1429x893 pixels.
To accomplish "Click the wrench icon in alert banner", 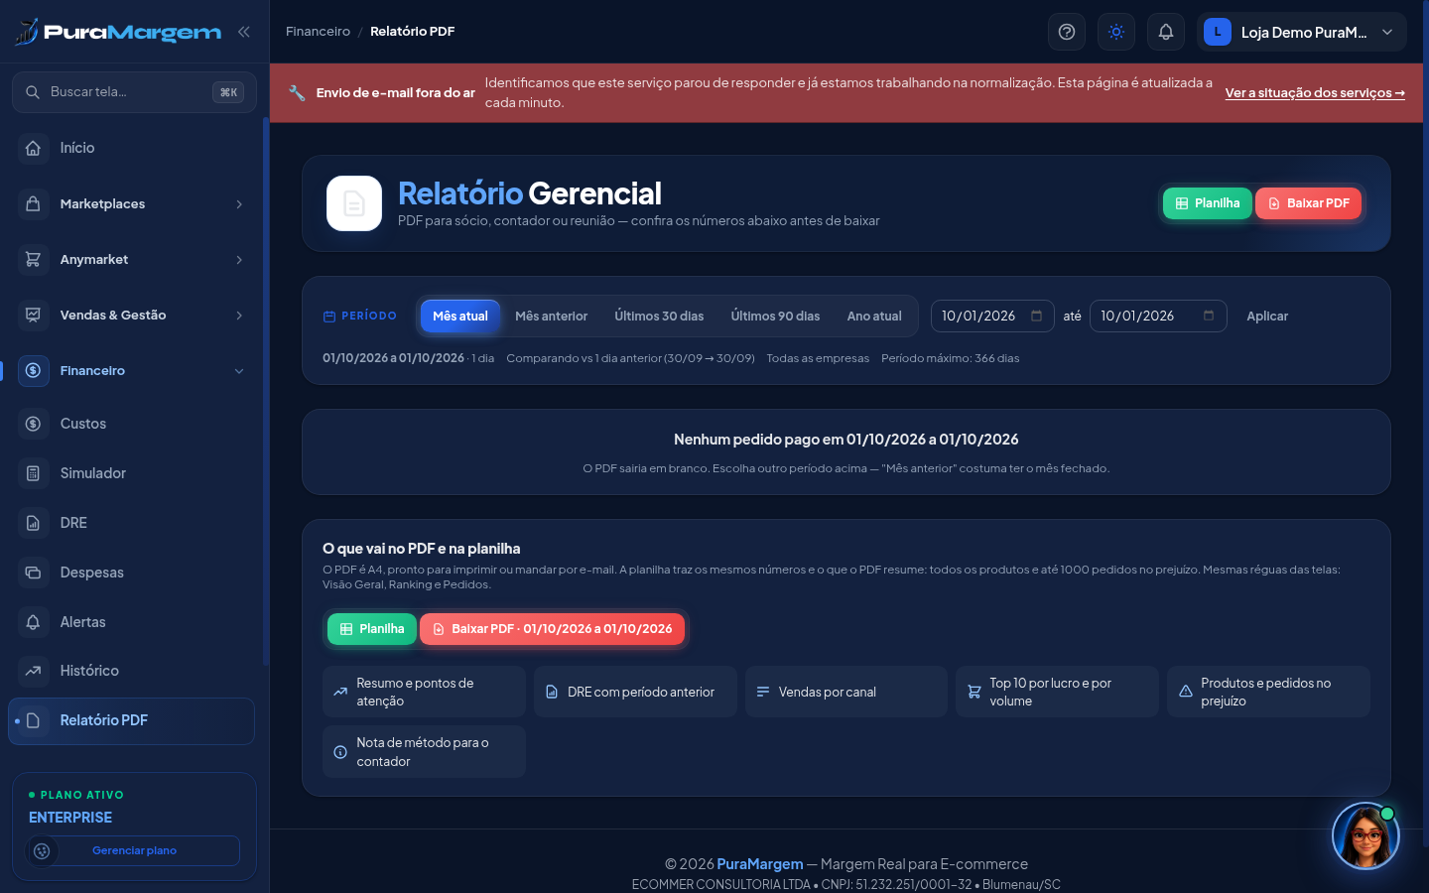I will (x=297, y=93).
